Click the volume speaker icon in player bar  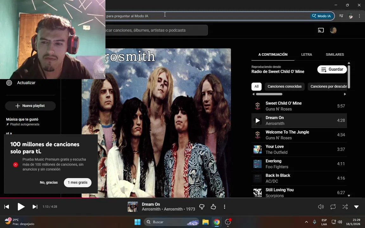[321, 206]
